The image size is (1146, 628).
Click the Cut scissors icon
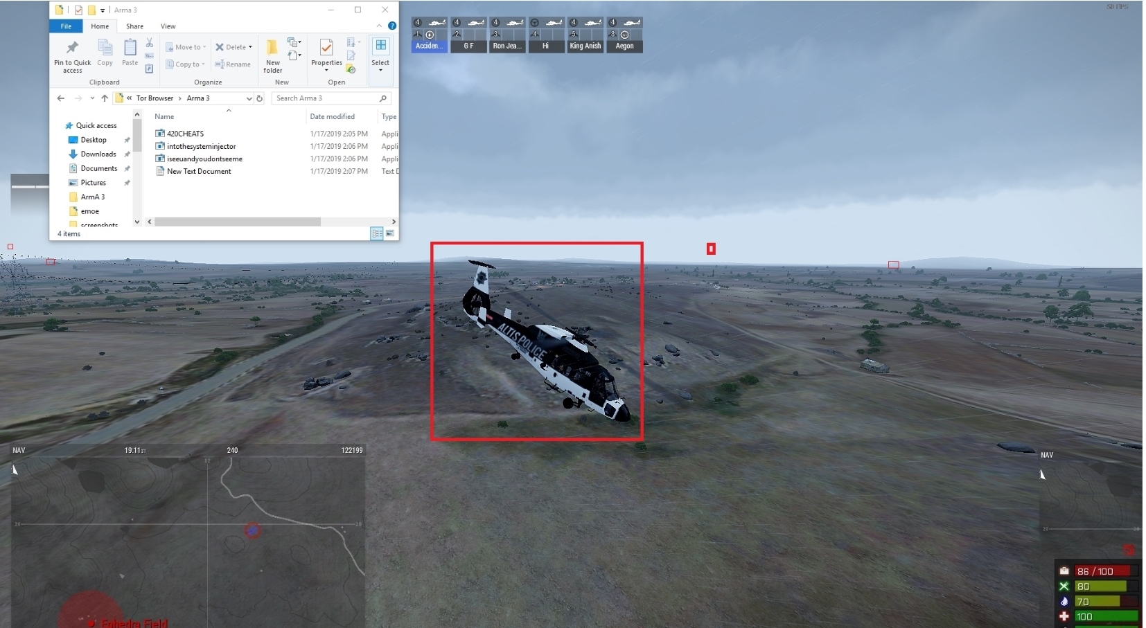[x=149, y=43]
